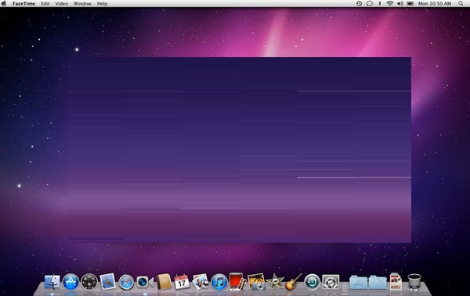Open System Preferences gear icon
470x296 pixels.
tap(331, 282)
